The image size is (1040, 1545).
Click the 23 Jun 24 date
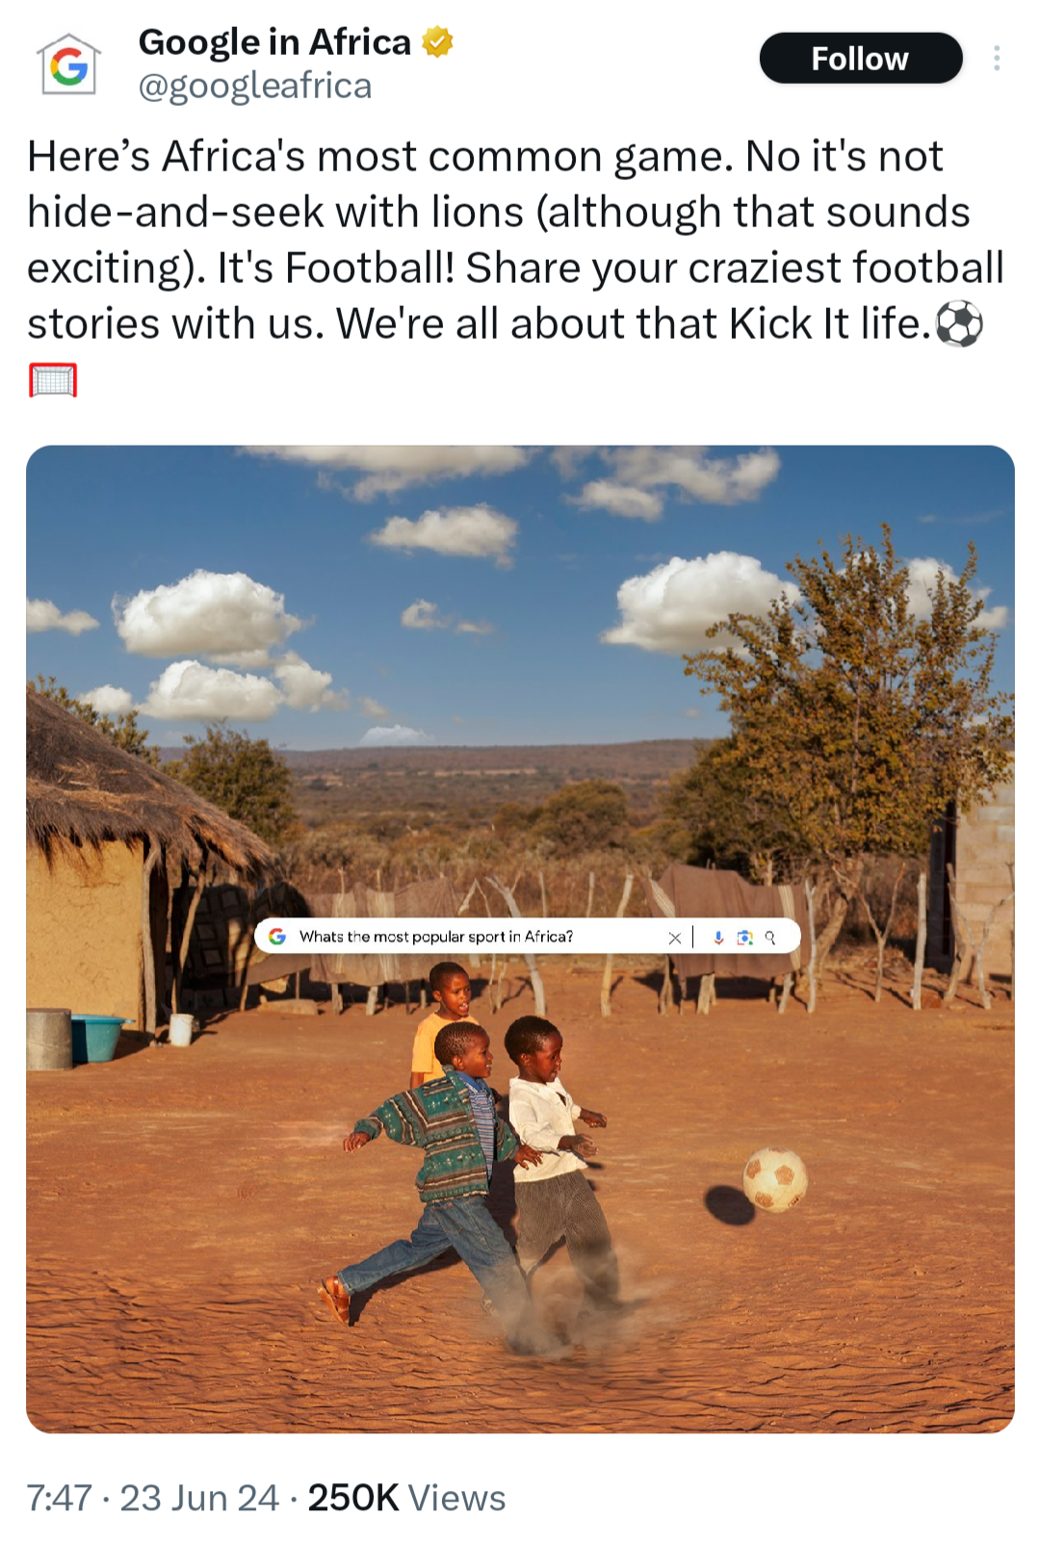(x=199, y=1498)
